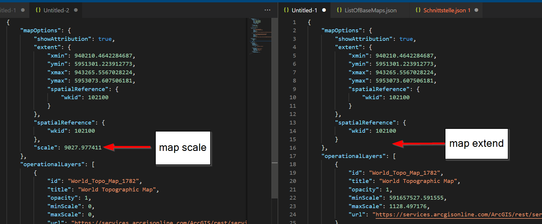542x224 pixels.
Task: Open the More Actions ellipsis in left editor
Action: (x=267, y=10)
